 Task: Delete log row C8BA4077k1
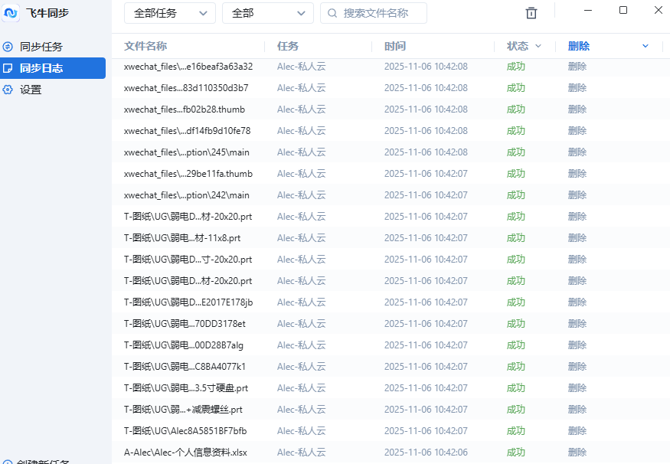tap(577, 367)
